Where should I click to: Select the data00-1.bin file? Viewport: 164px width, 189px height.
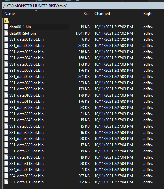click(20, 27)
